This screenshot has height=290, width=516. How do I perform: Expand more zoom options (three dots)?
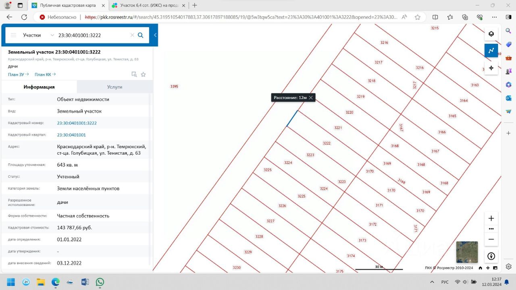(491, 229)
